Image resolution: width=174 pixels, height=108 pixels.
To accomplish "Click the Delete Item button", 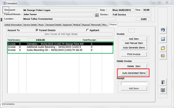I will (134, 66).
